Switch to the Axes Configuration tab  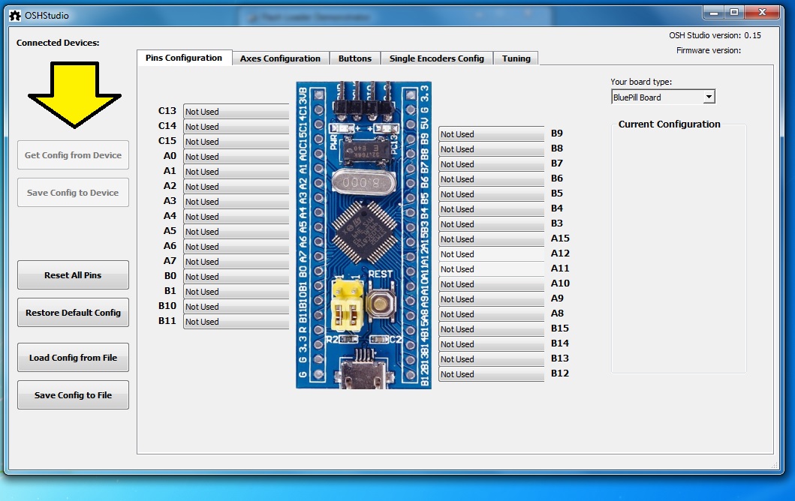point(280,58)
